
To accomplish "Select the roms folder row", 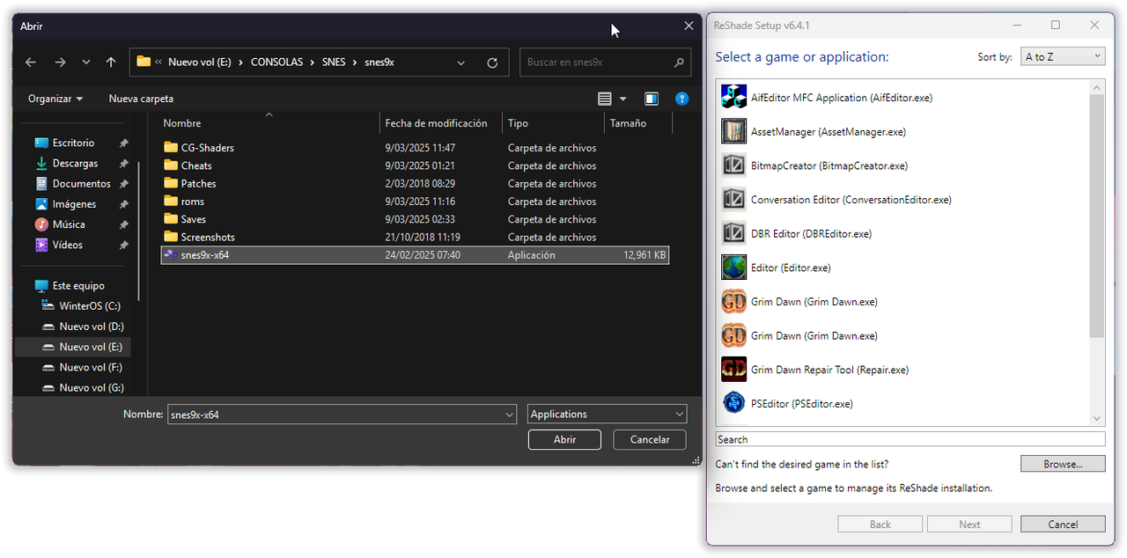I will [x=416, y=202].
